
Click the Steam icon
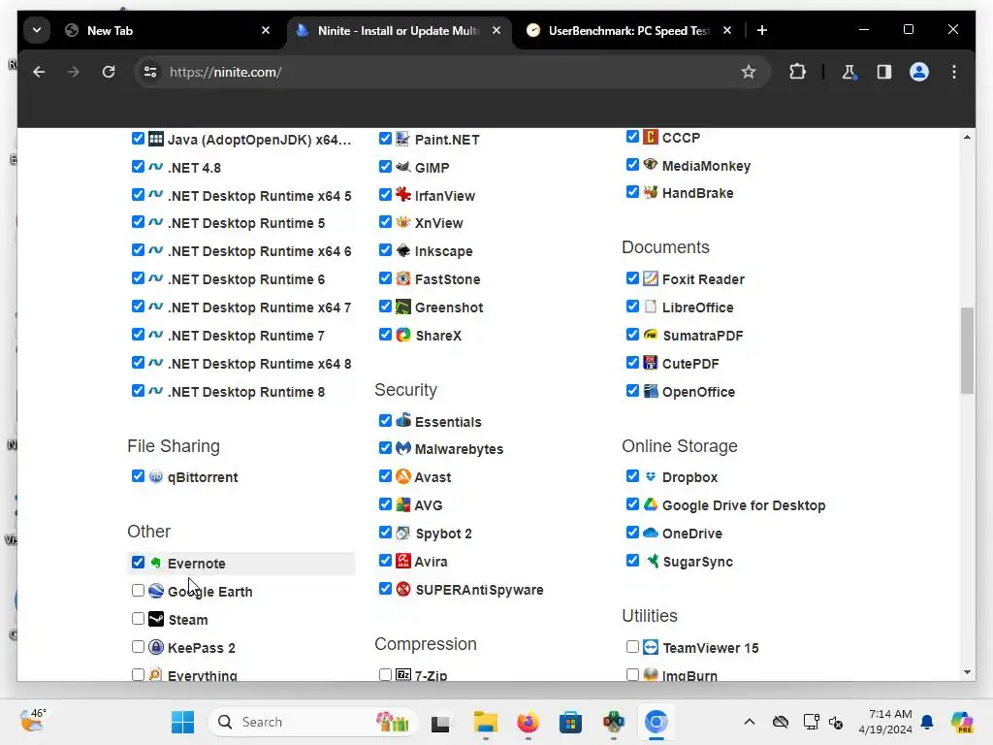tap(156, 619)
